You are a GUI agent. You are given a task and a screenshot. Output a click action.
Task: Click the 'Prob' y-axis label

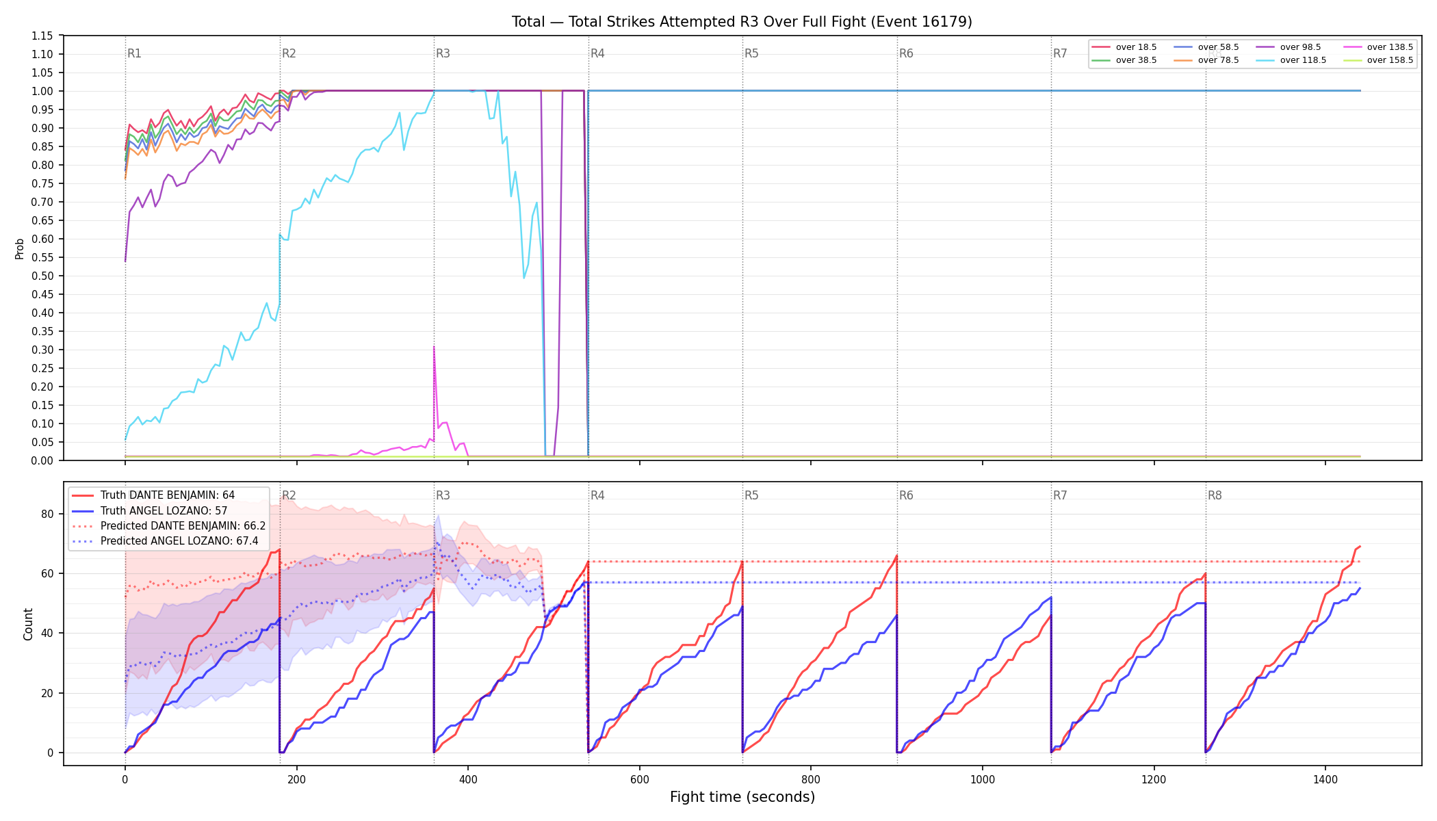(x=20, y=248)
